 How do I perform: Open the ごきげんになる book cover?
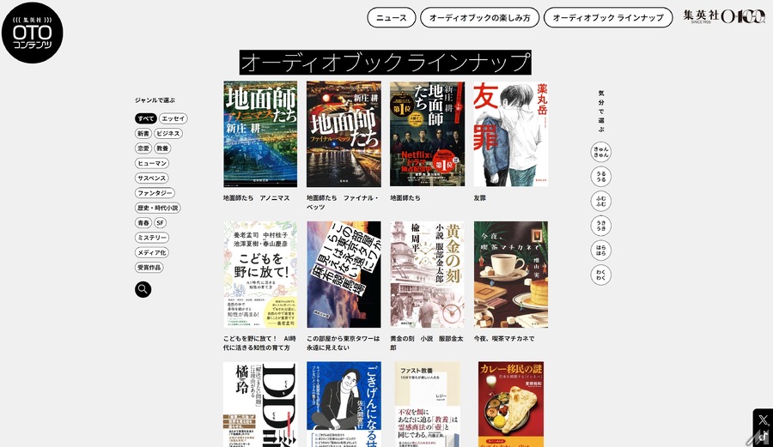pyautogui.click(x=344, y=405)
